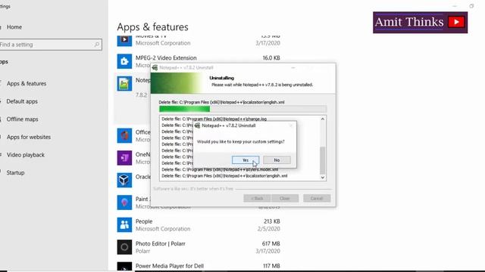Viewport: 485px width, 272px height.
Task: Click Yes to keep custom settings
Action: tap(246, 160)
